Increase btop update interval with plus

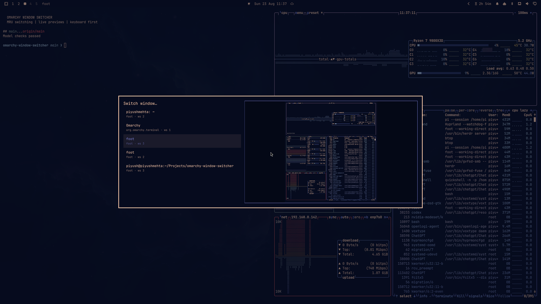pyautogui.click(x=531, y=13)
